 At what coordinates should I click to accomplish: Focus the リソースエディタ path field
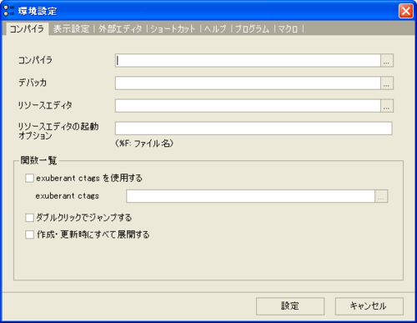(x=248, y=106)
